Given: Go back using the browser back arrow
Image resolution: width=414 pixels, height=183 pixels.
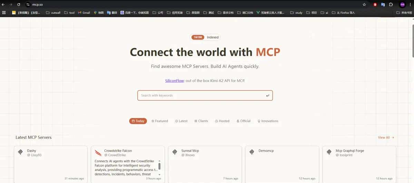Looking at the screenshot, I should (3, 4).
